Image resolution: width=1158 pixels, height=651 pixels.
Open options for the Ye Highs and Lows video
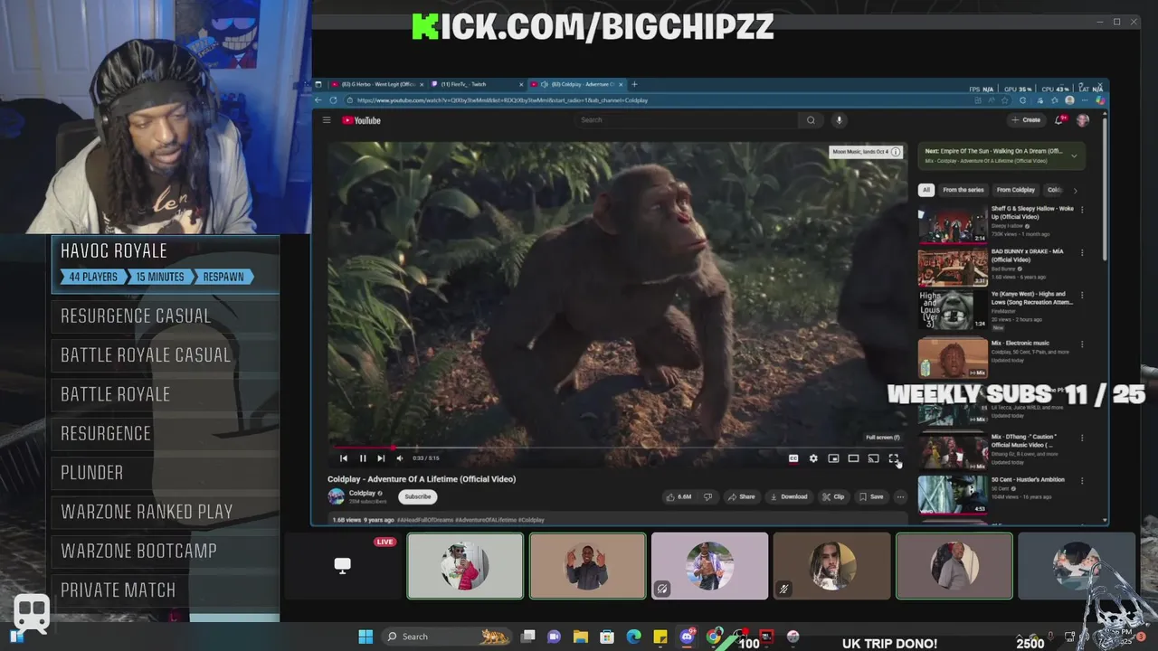(x=1082, y=296)
